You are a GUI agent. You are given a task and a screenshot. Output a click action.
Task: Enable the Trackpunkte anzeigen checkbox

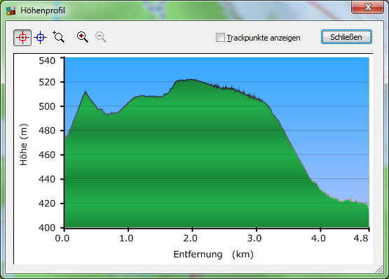point(220,38)
